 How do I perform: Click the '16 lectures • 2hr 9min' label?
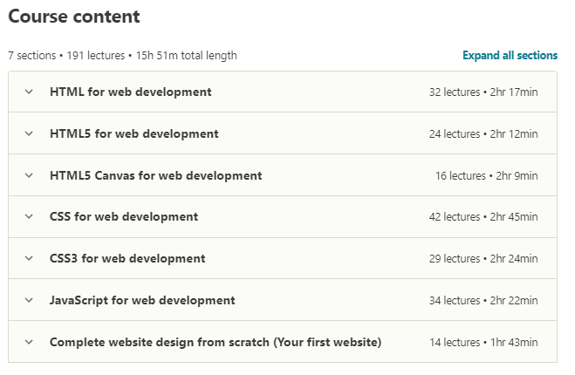click(486, 176)
